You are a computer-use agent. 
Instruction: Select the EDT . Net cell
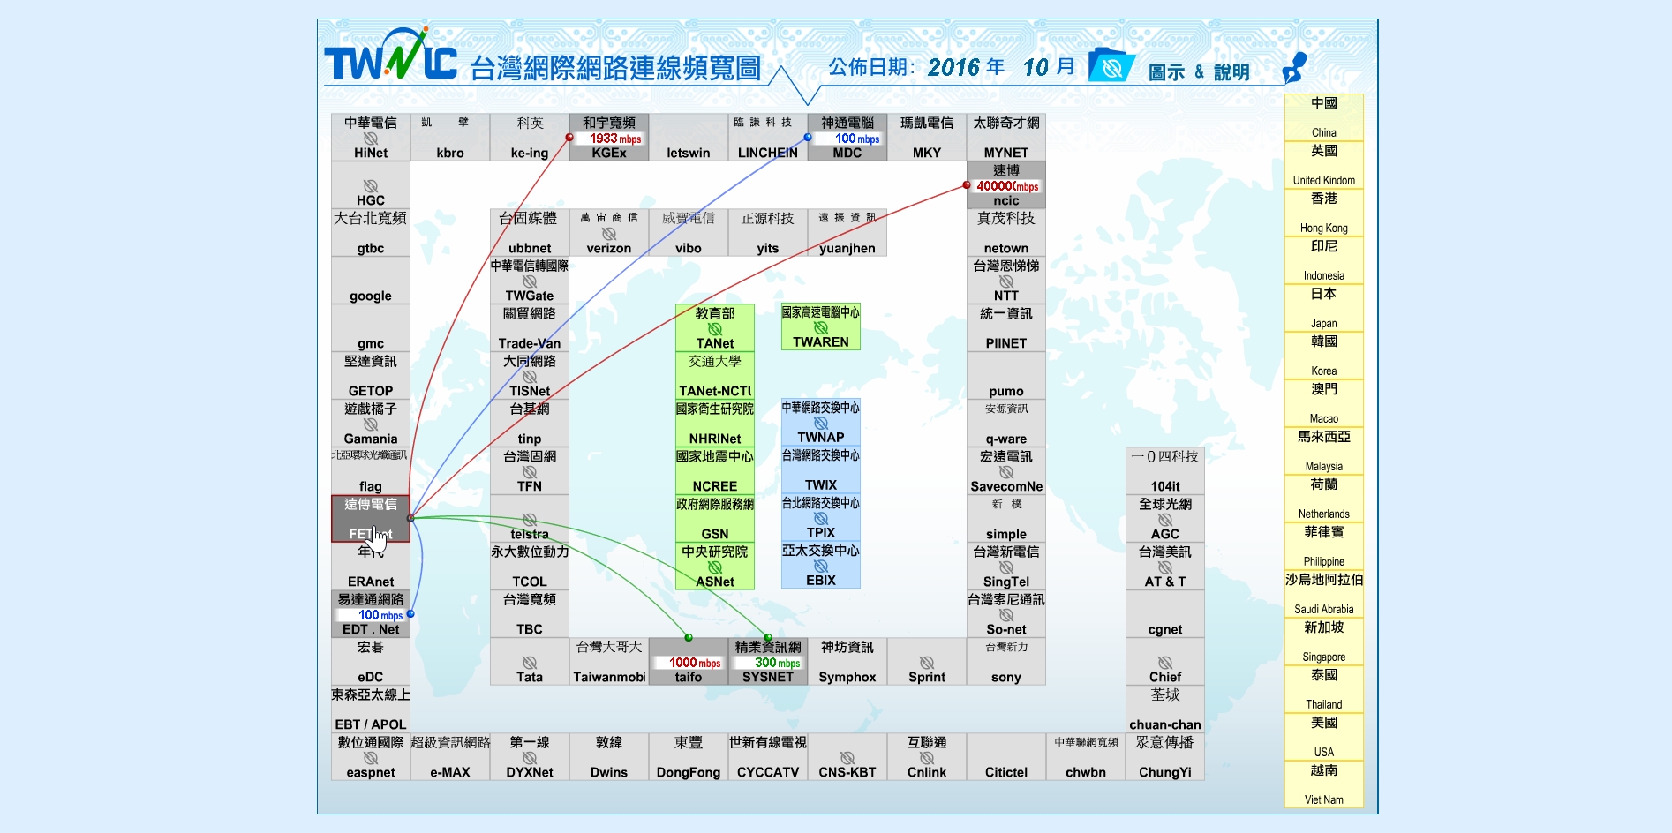tap(371, 614)
